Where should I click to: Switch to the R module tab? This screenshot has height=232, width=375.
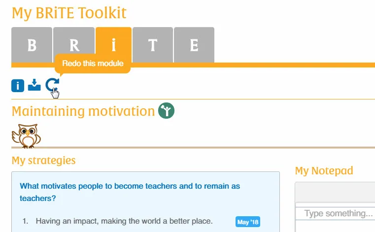click(73, 45)
